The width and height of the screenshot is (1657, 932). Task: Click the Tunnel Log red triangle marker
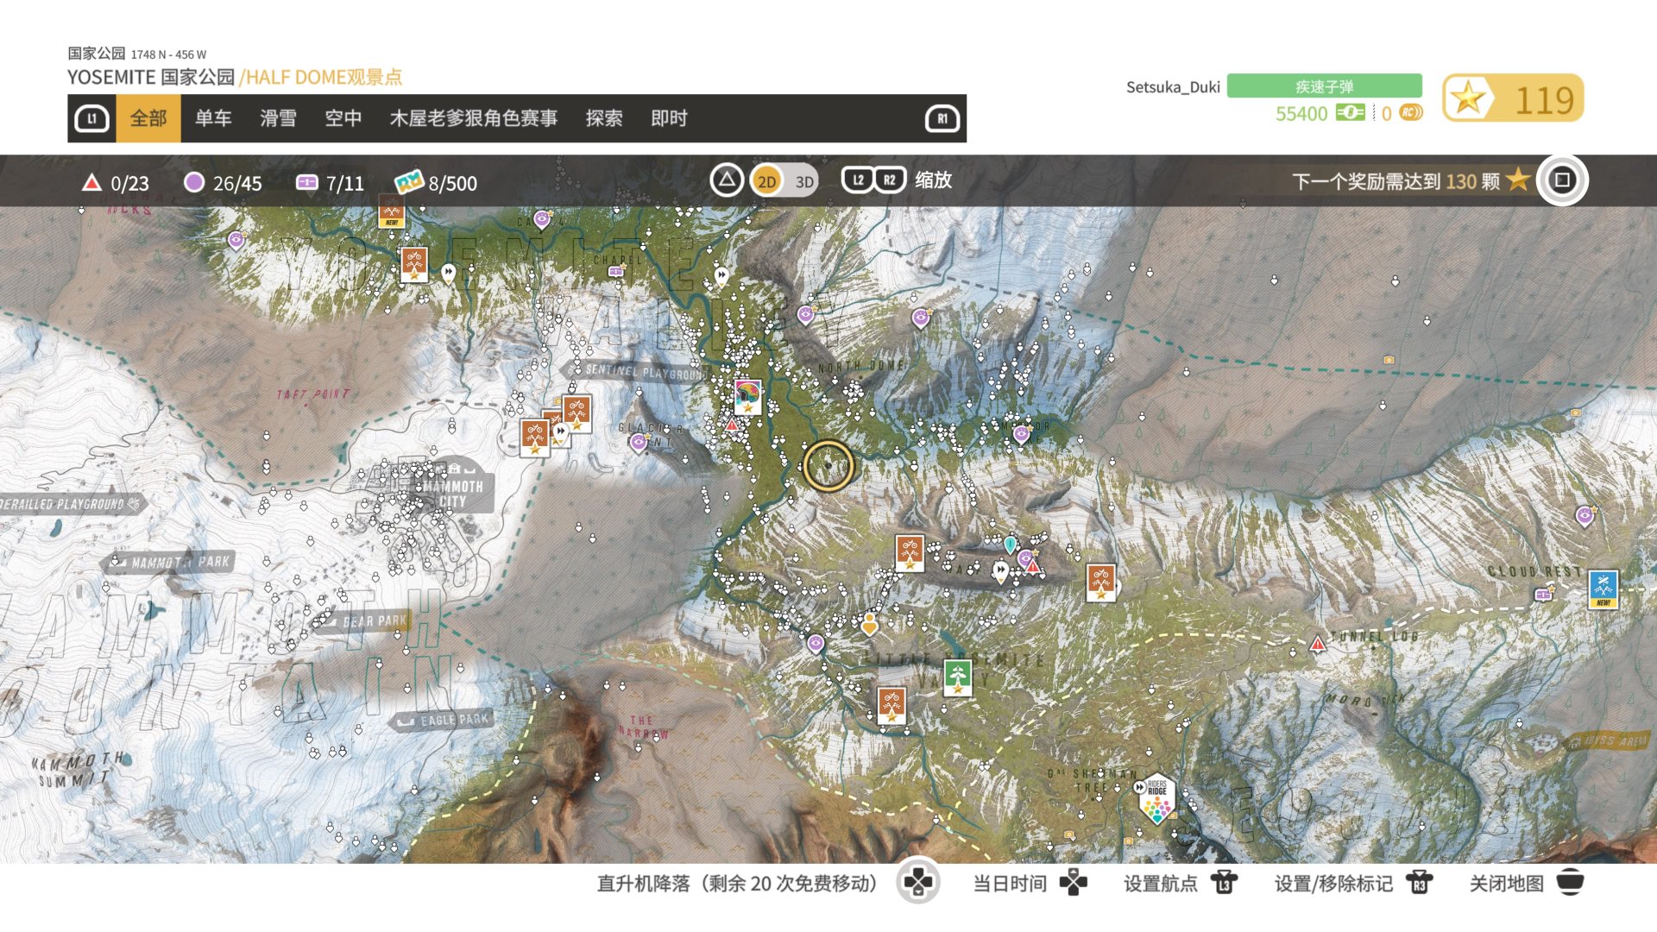tap(1318, 644)
